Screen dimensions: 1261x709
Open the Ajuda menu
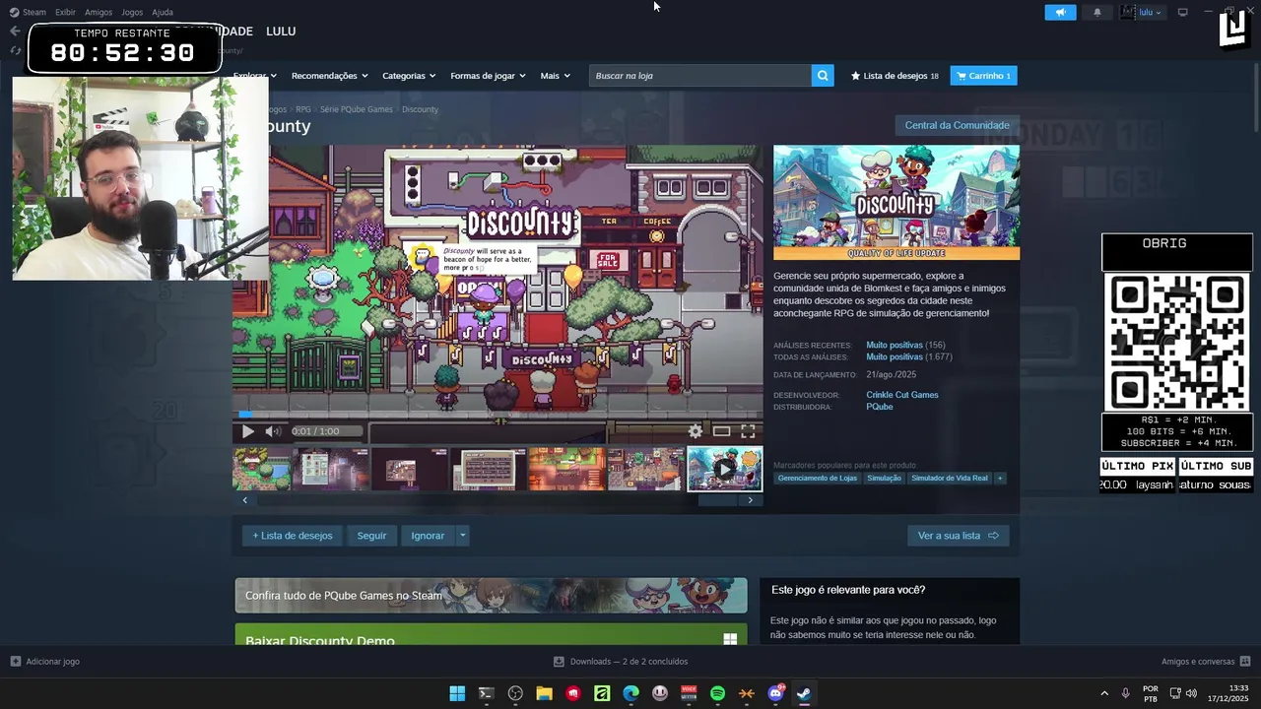[163, 12]
